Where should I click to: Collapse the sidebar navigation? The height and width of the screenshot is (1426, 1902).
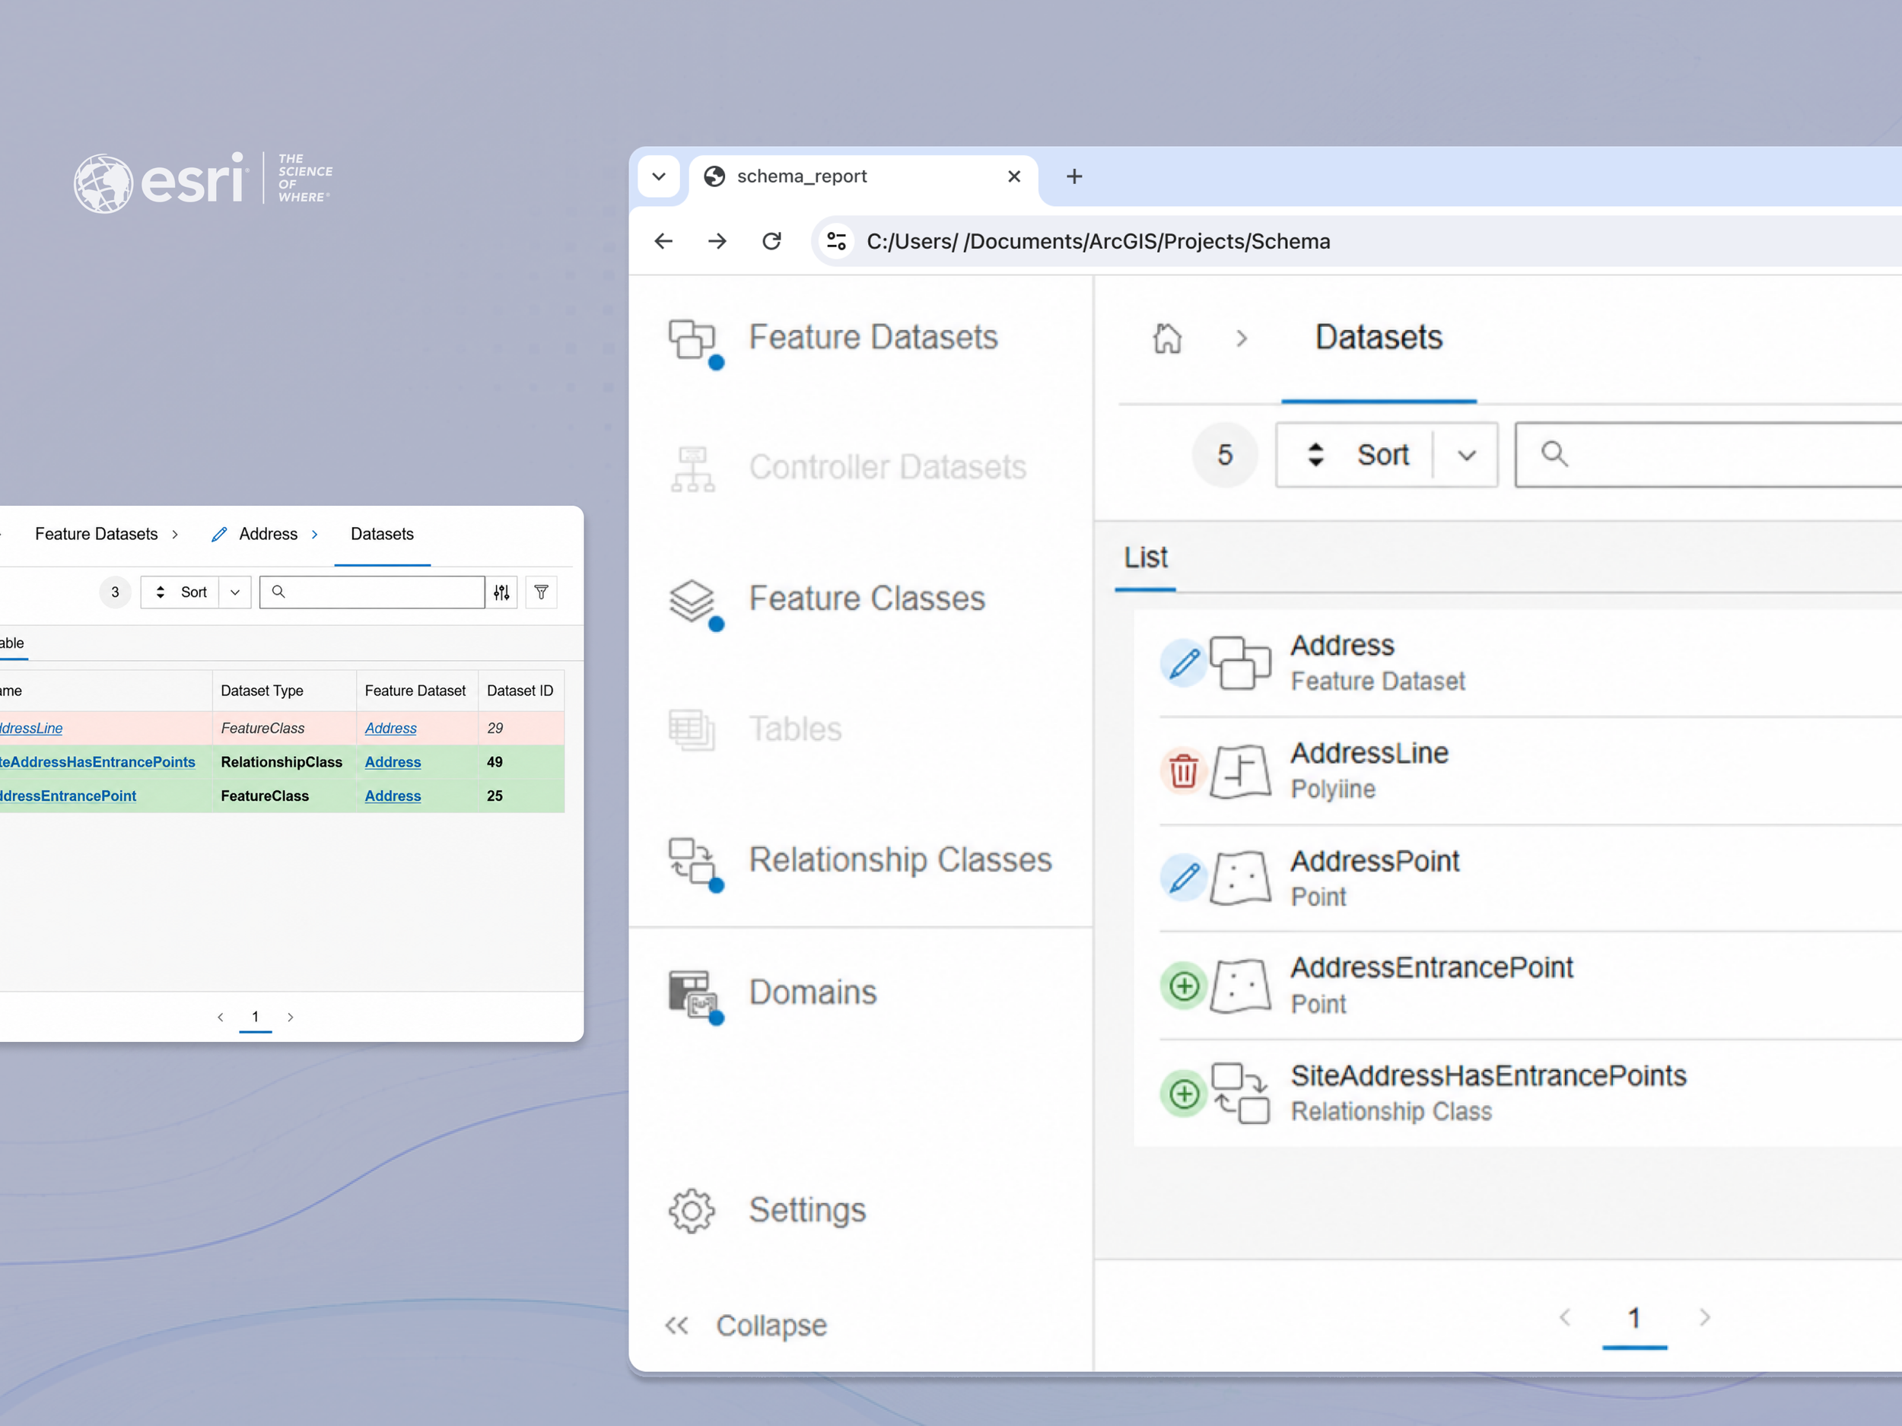(745, 1326)
